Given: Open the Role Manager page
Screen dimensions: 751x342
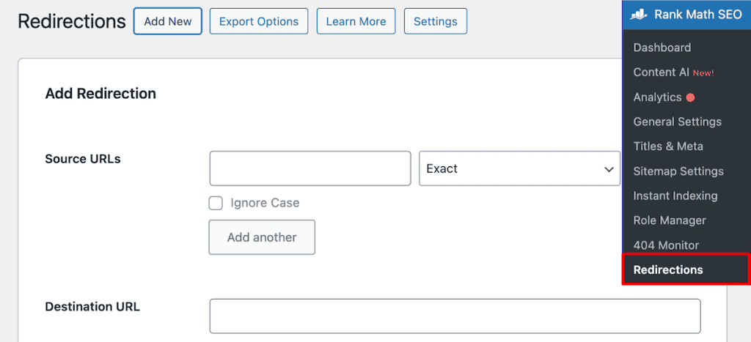Looking at the screenshot, I should coord(669,220).
